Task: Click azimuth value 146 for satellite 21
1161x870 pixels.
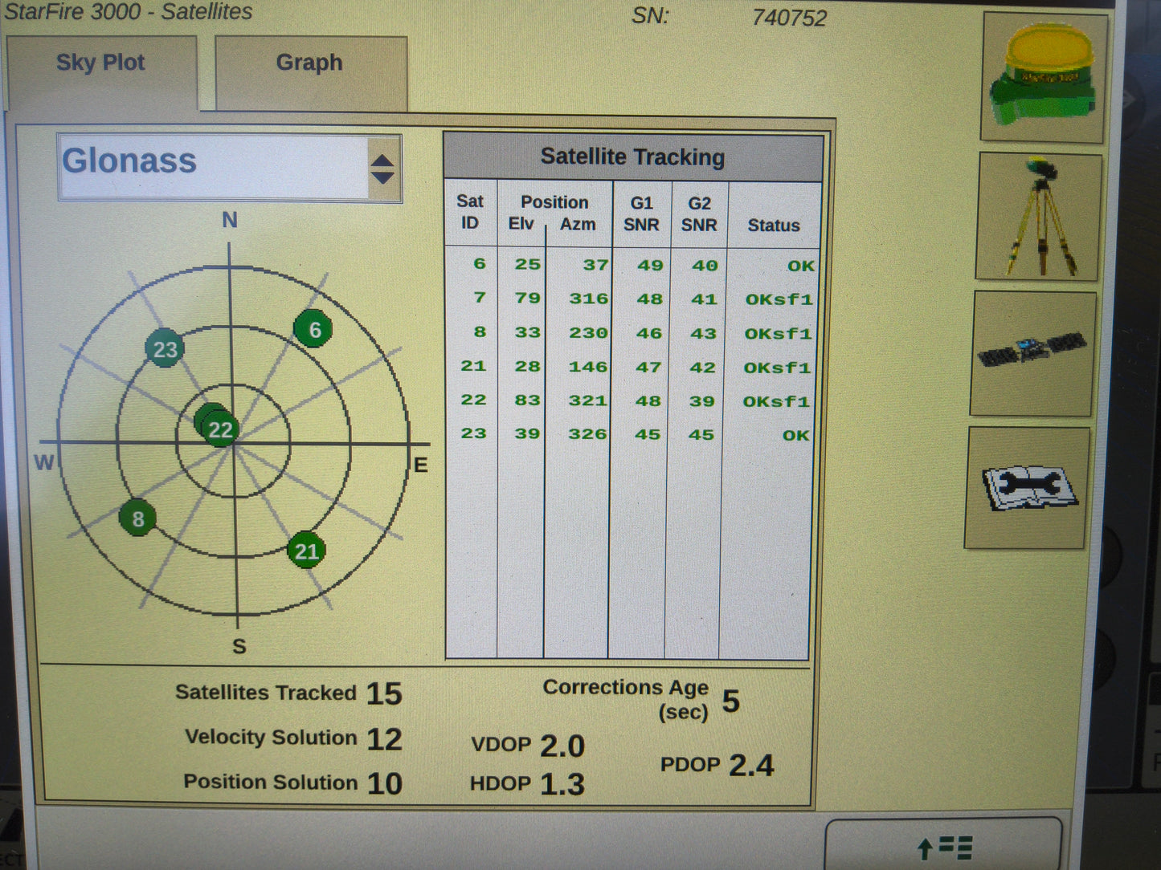Action: coord(588,367)
